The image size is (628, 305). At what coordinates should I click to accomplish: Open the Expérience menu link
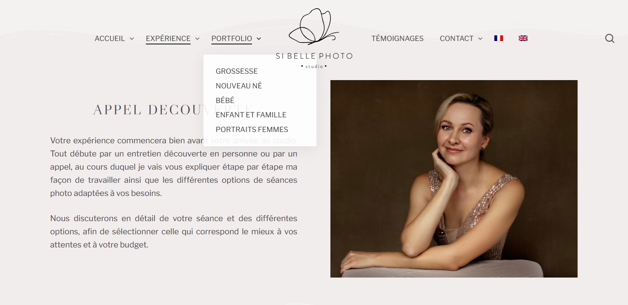click(168, 38)
